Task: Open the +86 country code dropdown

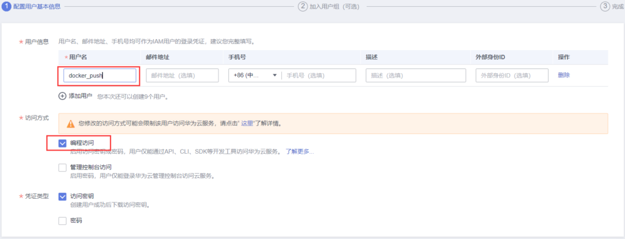Action: (255, 75)
